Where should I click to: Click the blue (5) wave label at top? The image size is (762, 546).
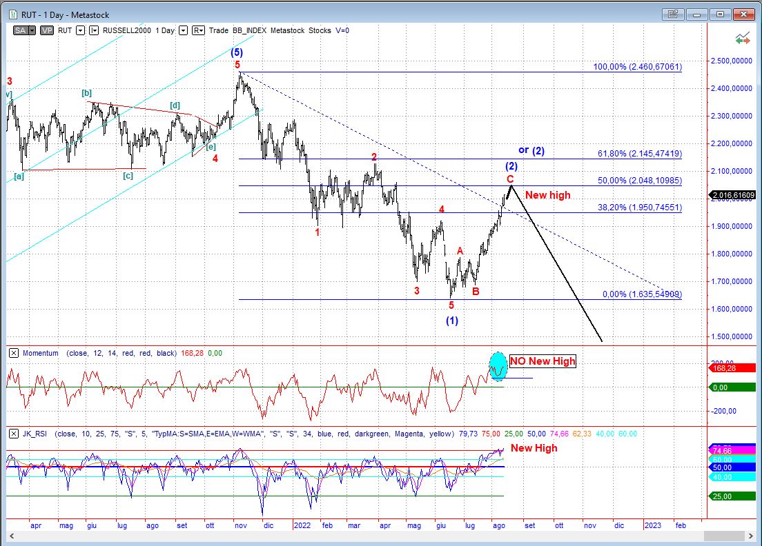(237, 52)
